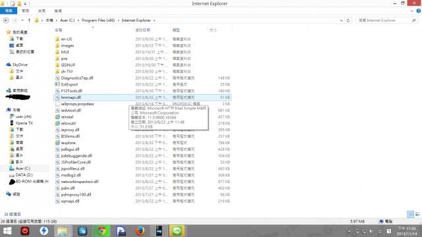Image resolution: width=422 pixels, height=237 pixels.
Task: Select sqmapi.dll file
Action: (x=70, y=201)
